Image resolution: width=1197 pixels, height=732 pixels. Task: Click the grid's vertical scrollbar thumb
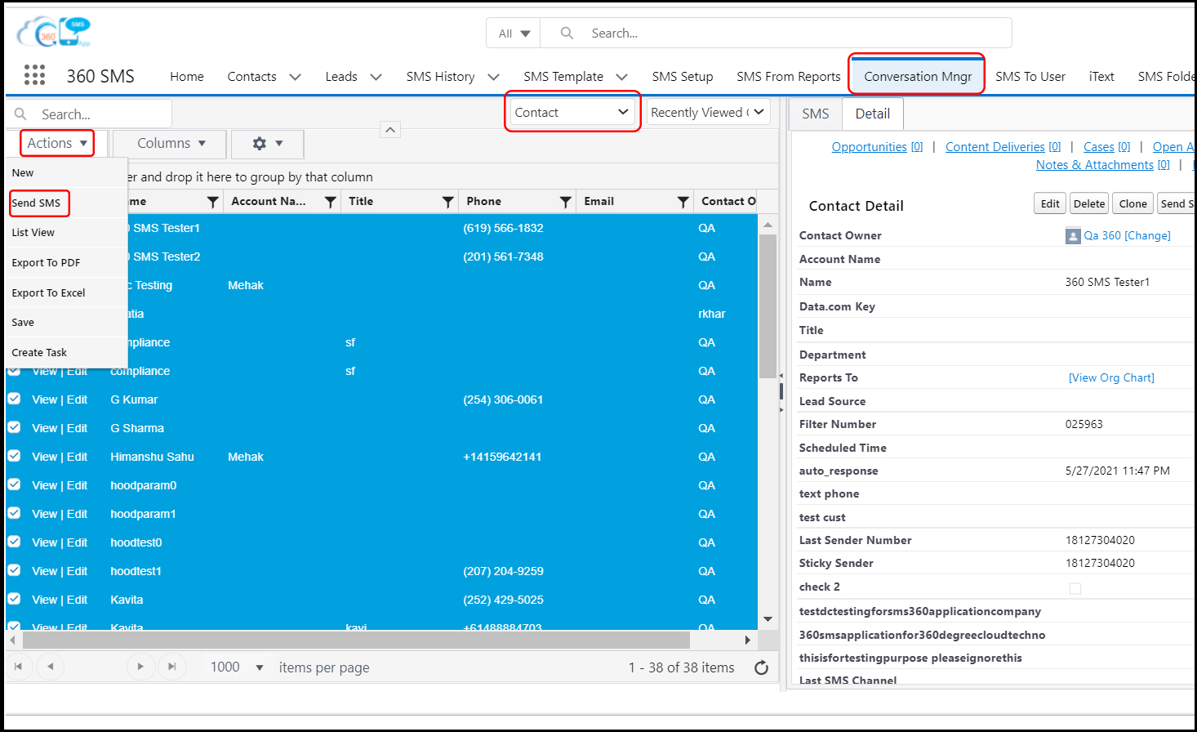click(768, 306)
